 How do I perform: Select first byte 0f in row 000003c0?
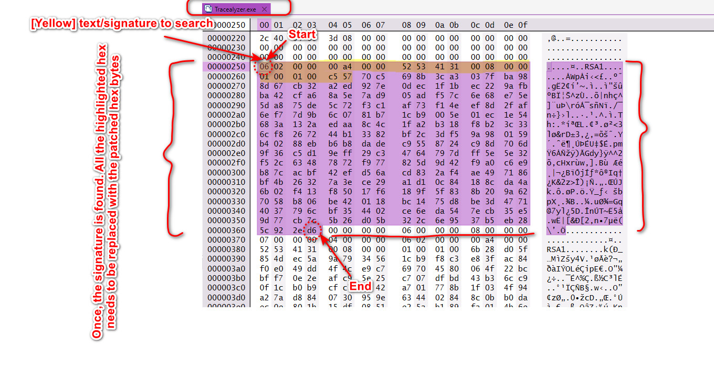click(x=264, y=288)
